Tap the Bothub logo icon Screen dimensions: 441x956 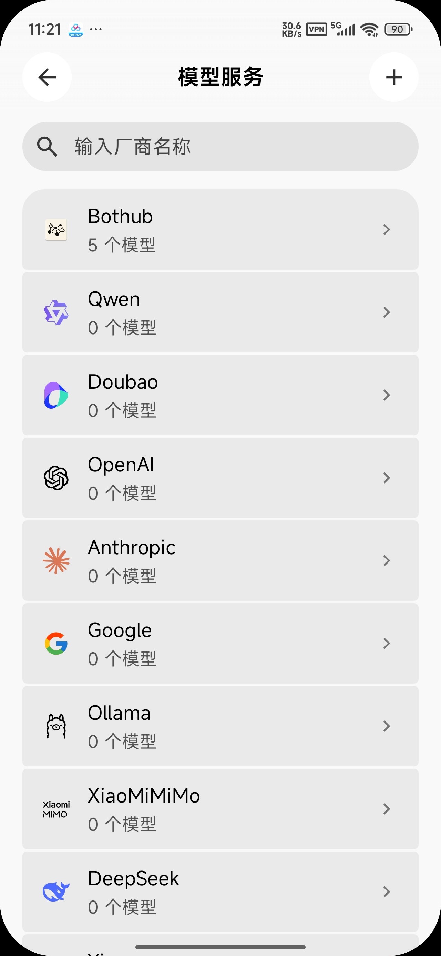point(56,230)
